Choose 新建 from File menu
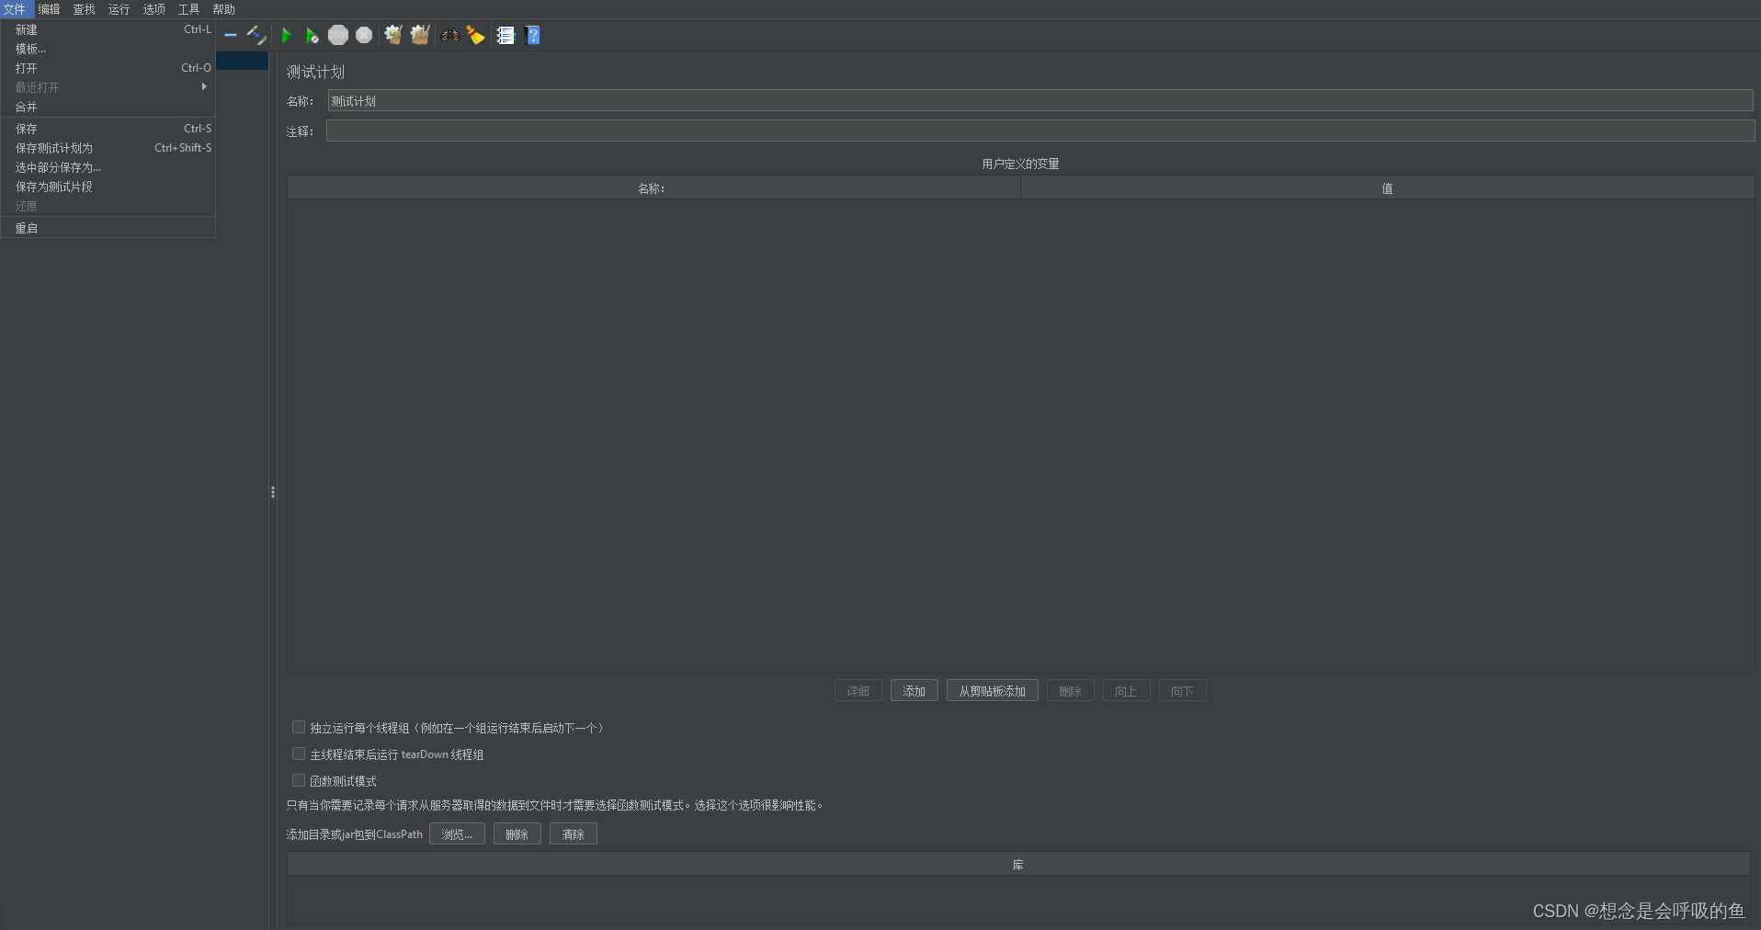Image resolution: width=1761 pixels, height=930 pixels. [108, 29]
